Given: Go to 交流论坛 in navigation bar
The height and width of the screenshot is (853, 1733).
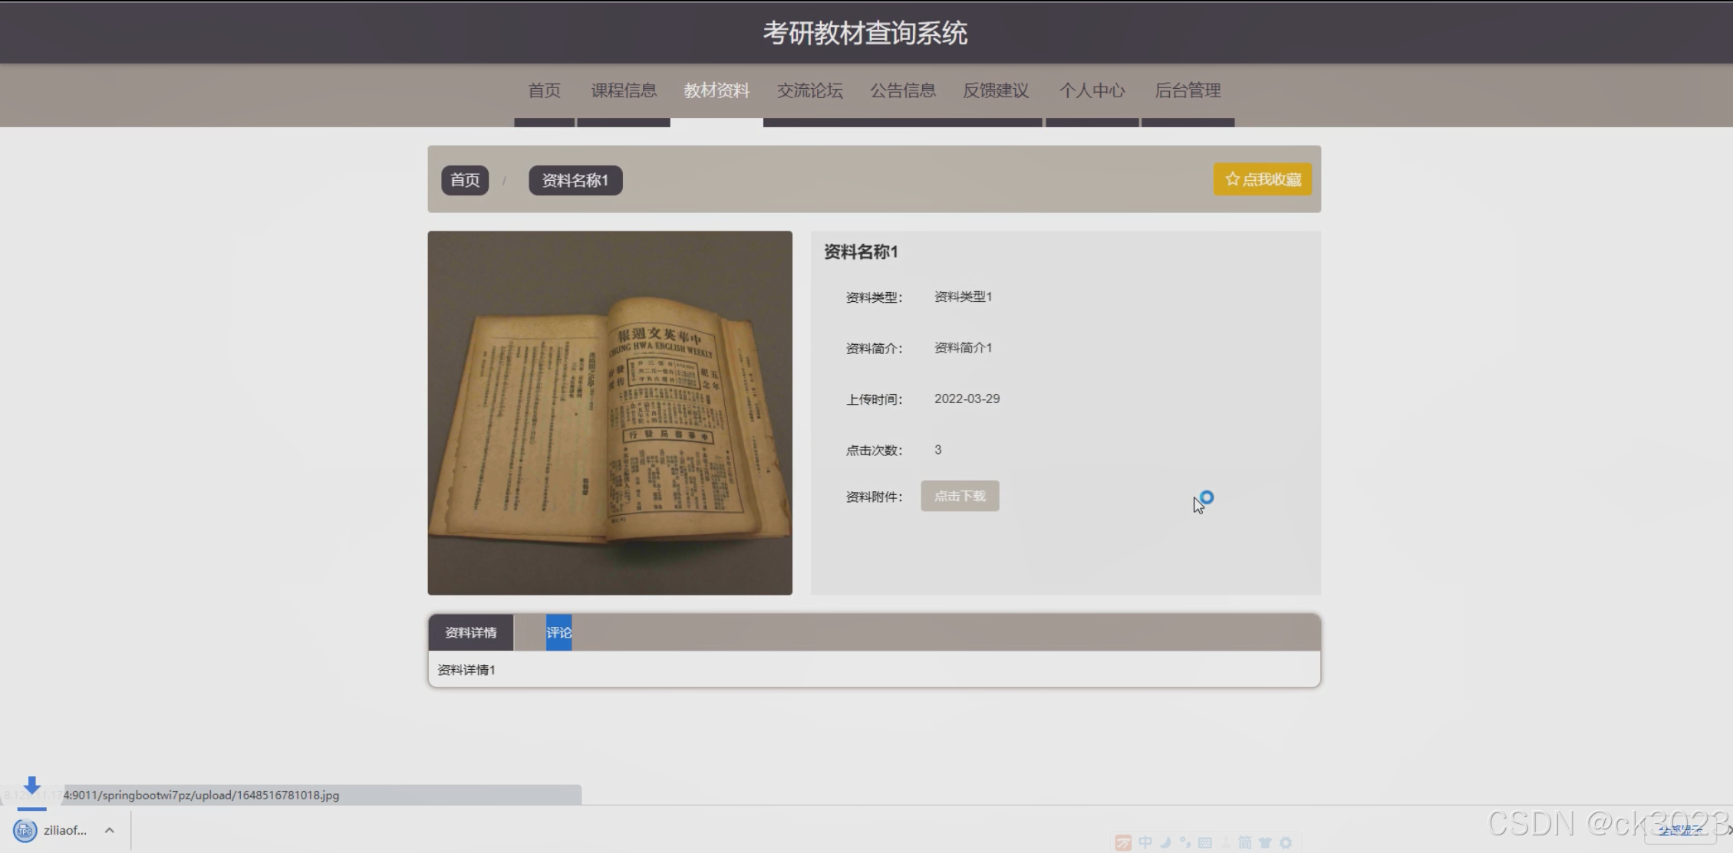Looking at the screenshot, I should [809, 90].
